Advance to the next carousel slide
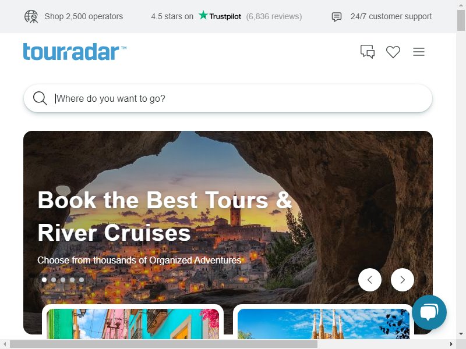 tap(402, 280)
